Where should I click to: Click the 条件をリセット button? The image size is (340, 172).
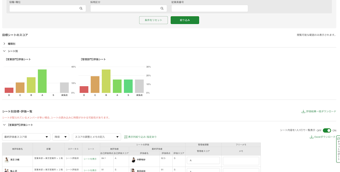coord(153,20)
